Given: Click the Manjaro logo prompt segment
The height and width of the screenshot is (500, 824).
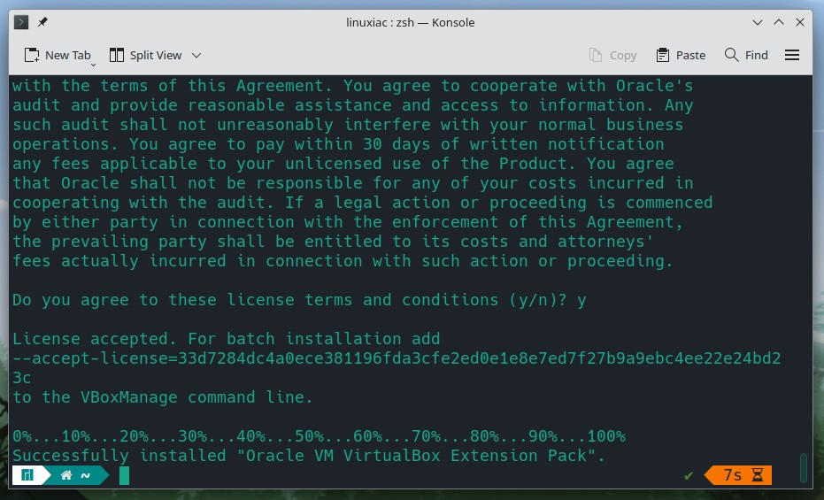Looking at the screenshot, I should (x=27, y=475).
